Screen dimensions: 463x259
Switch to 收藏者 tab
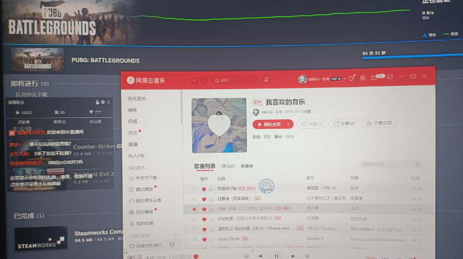point(247,166)
